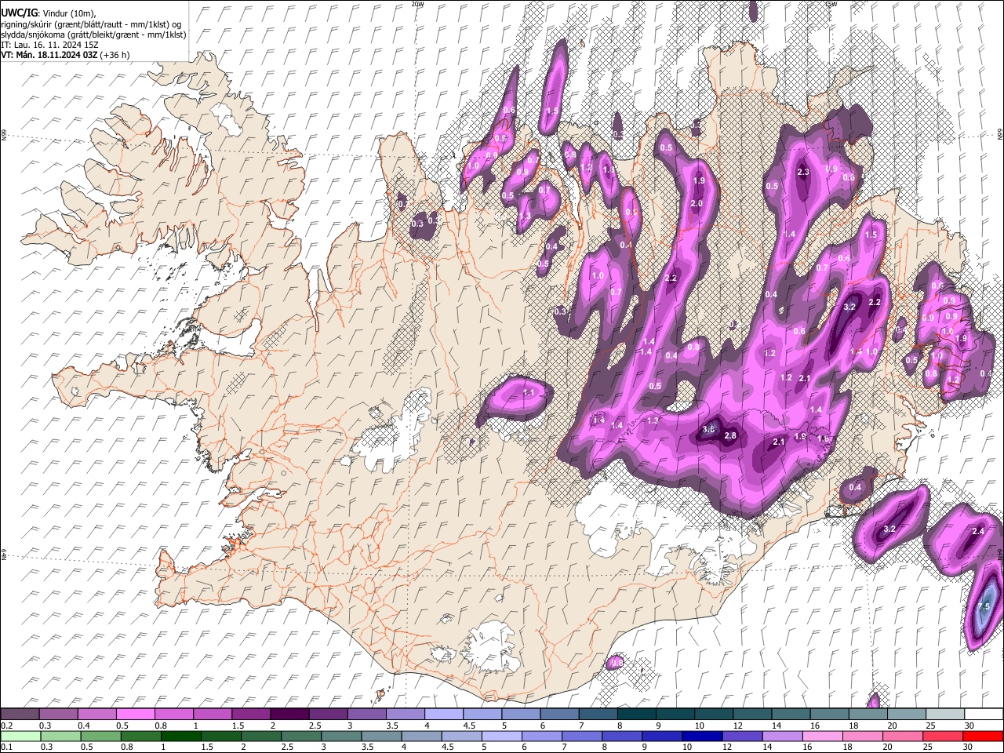The image size is (1004, 753).
Task: Click the '2.8' value beside the 3.8 maximum
Action: (x=731, y=435)
